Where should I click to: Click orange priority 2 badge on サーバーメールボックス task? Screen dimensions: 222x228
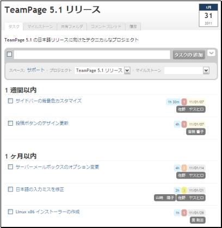pyautogui.click(x=184, y=168)
